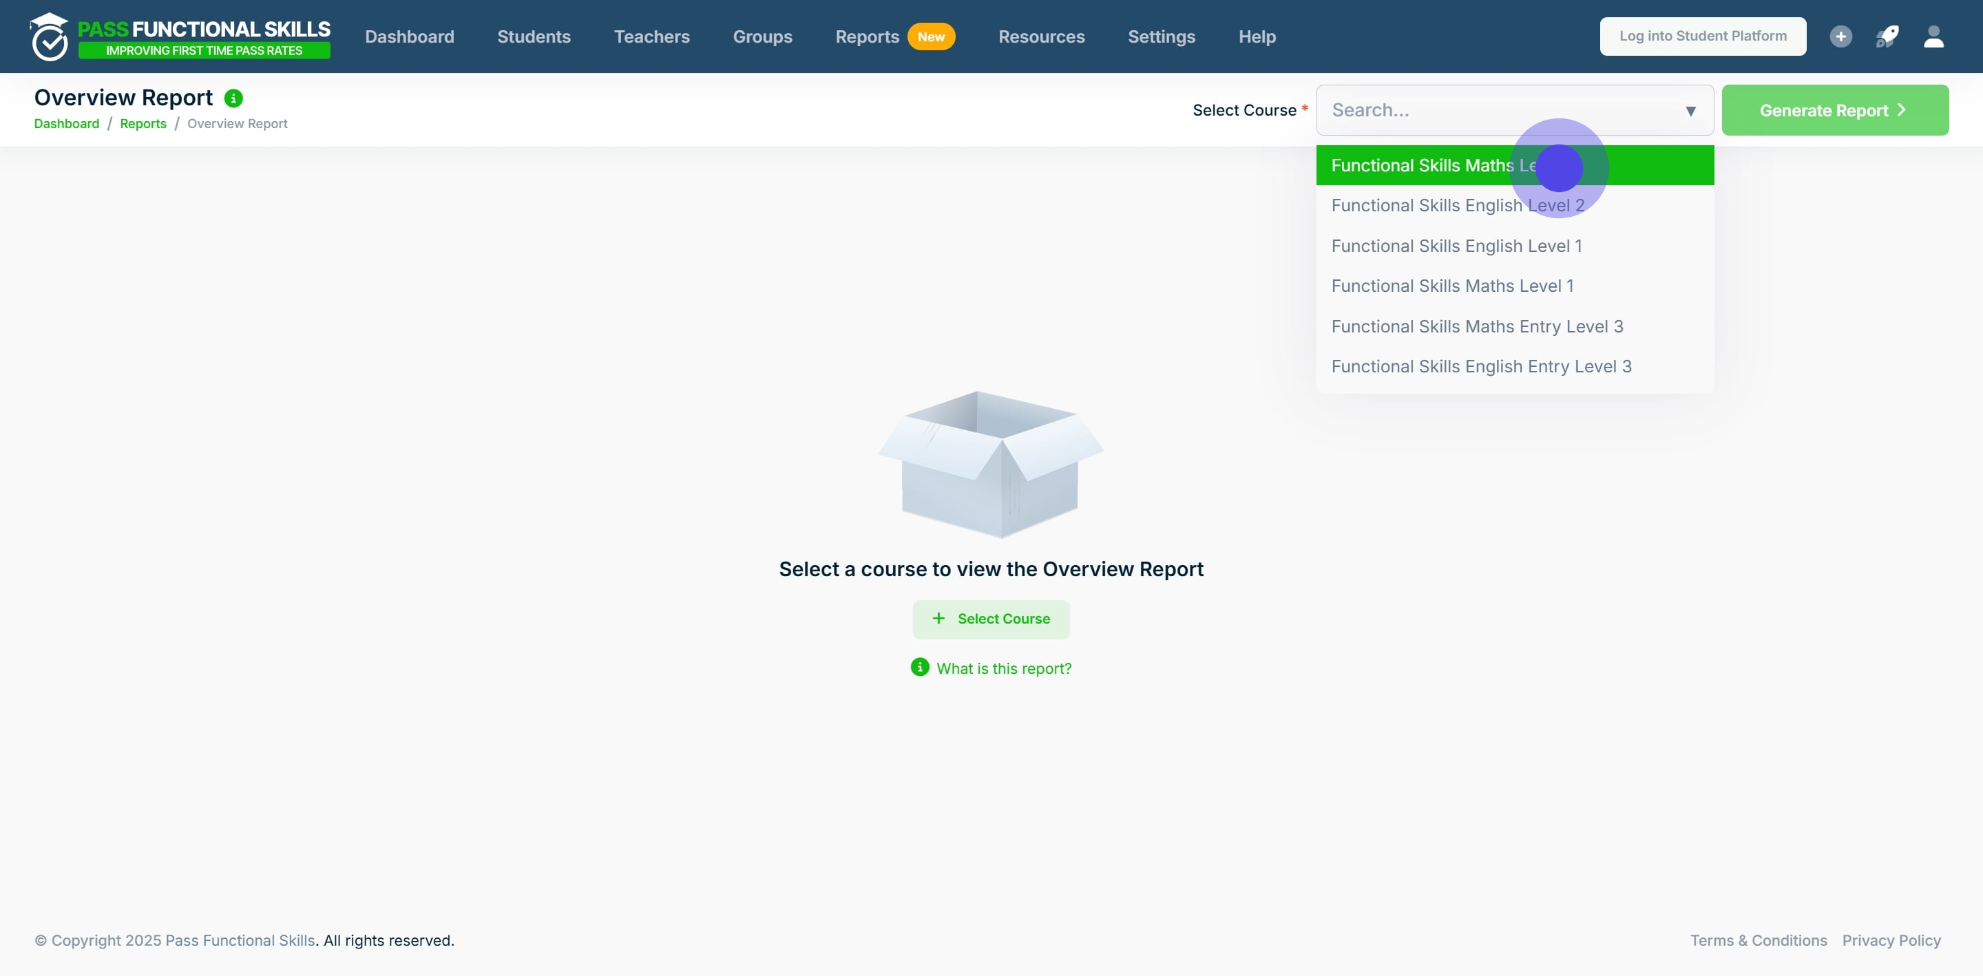This screenshot has width=1983, height=976.
Task: Go to the Resources menu
Action: coord(1041,36)
